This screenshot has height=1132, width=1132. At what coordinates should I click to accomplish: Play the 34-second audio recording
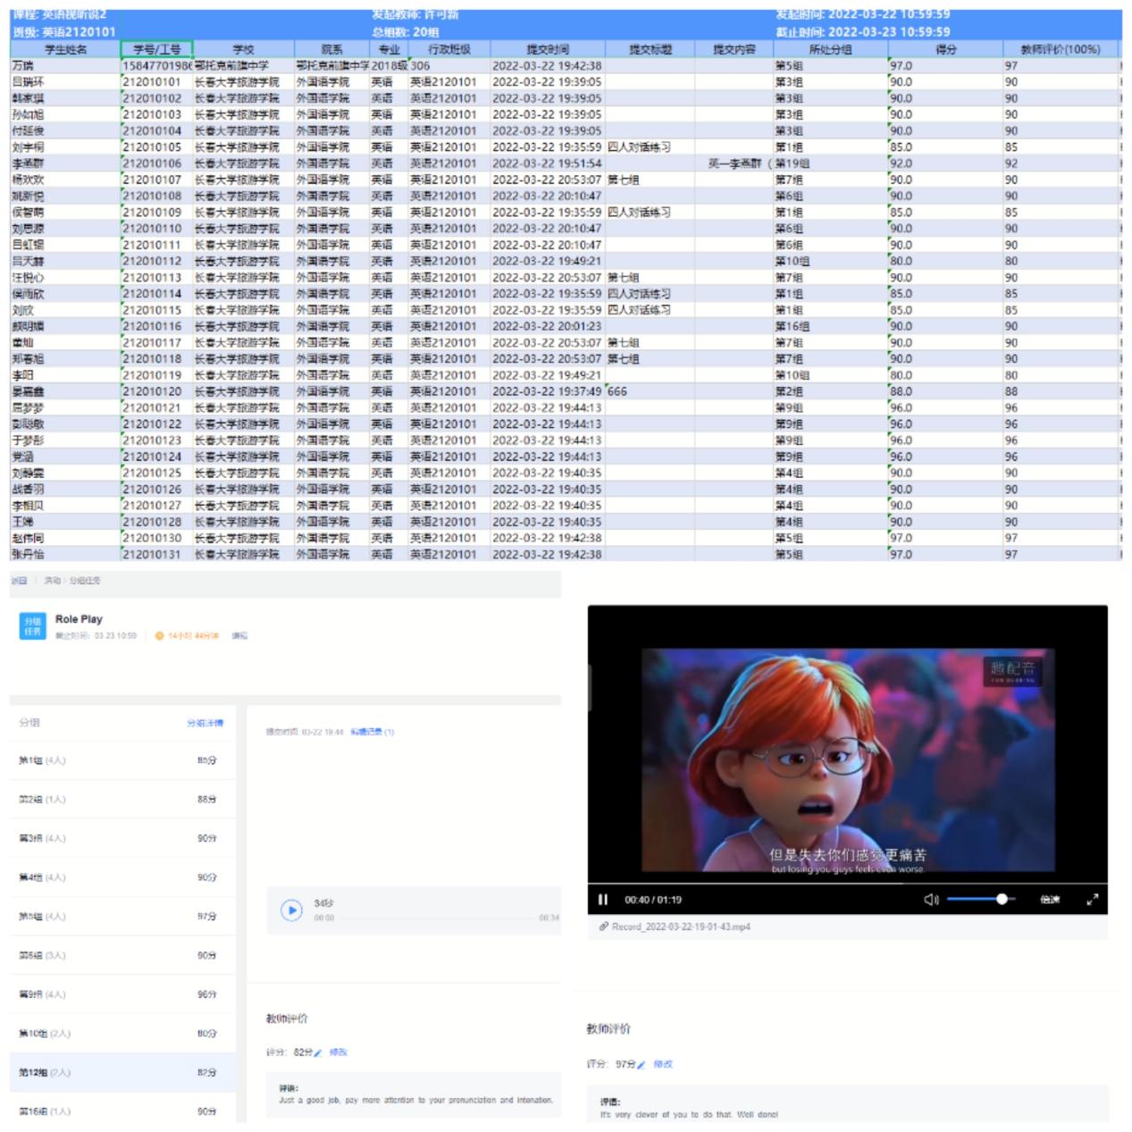coord(291,910)
